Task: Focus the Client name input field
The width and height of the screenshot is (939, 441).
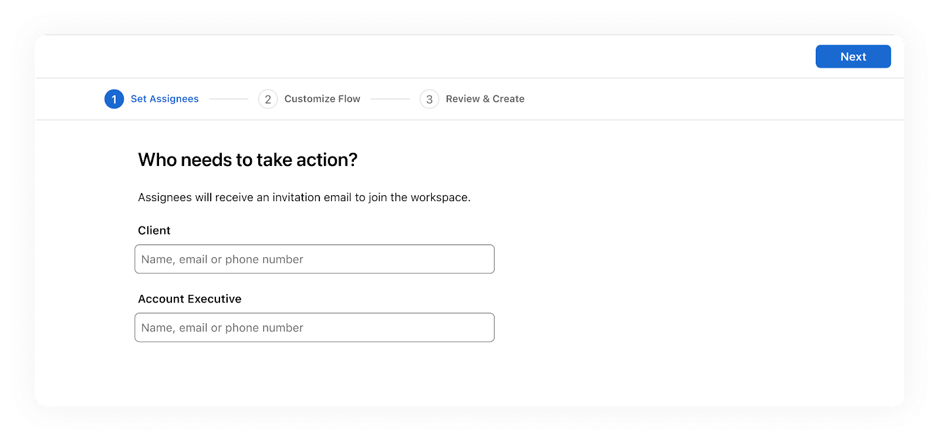Action: click(315, 259)
